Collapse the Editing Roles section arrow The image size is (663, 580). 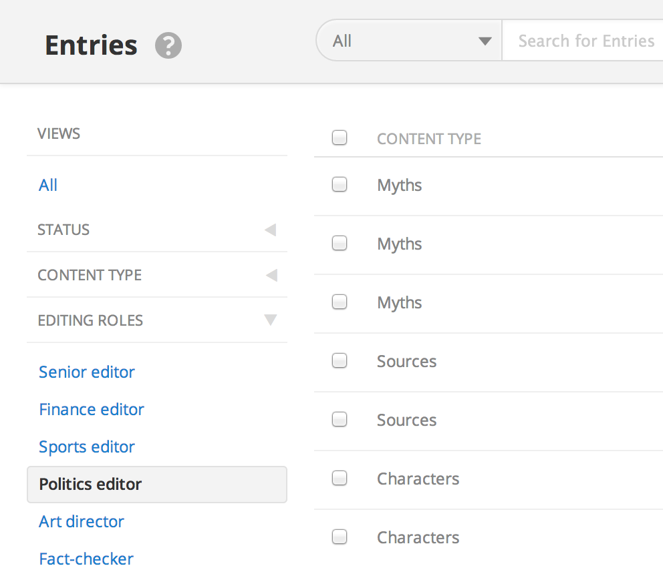pyautogui.click(x=270, y=320)
